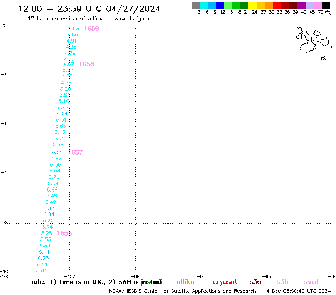336x295 pixels.
Task: Select the pink time marker 1658
Action: click(x=87, y=64)
